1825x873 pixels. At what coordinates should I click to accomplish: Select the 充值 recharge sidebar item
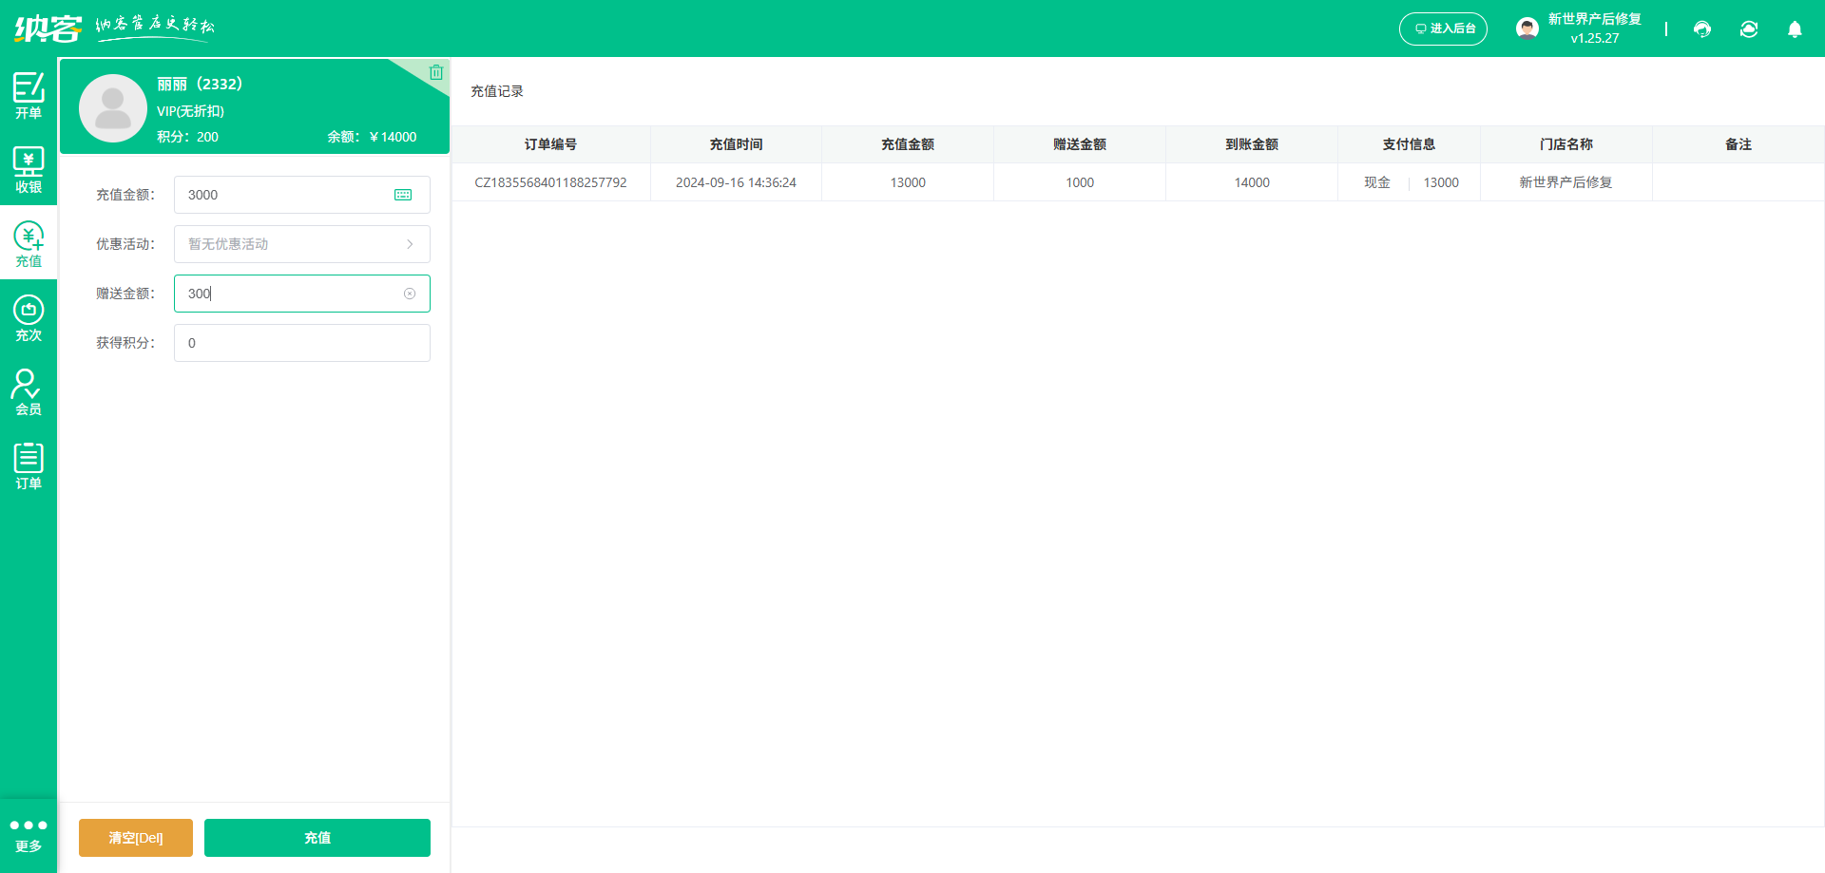(29, 243)
